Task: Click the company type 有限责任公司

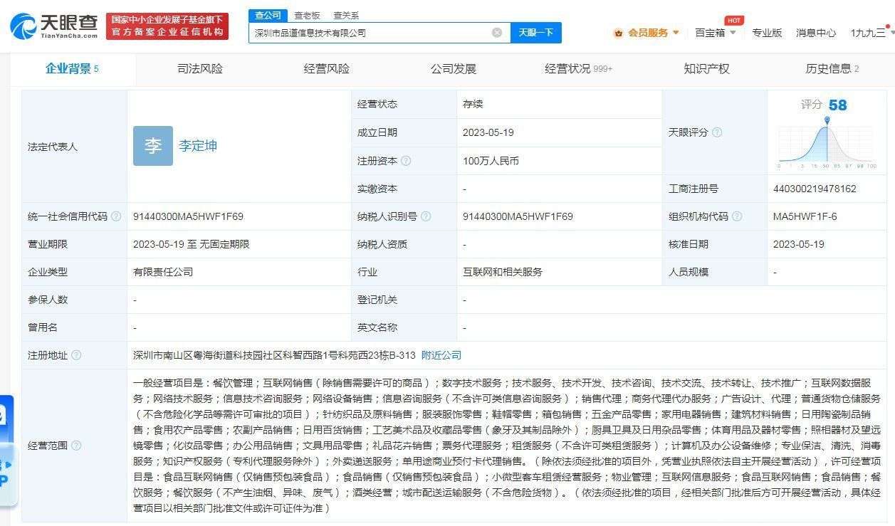Action: point(163,272)
